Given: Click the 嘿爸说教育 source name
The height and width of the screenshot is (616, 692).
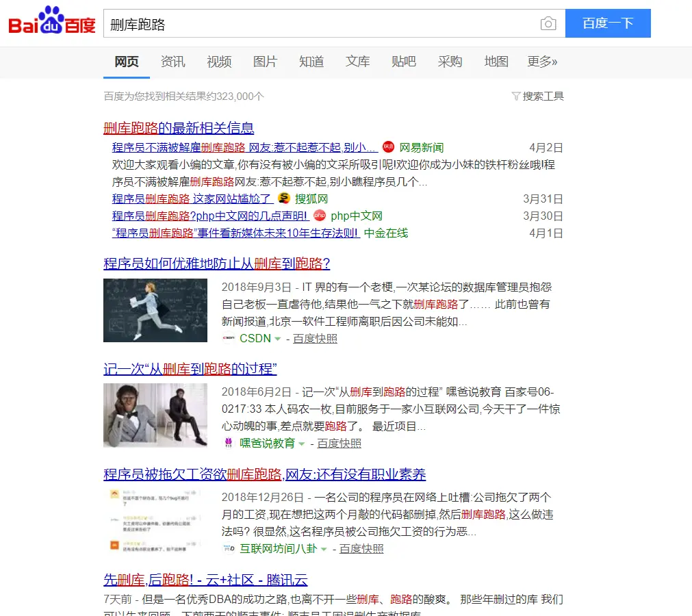Looking at the screenshot, I should [x=268, y=443].
